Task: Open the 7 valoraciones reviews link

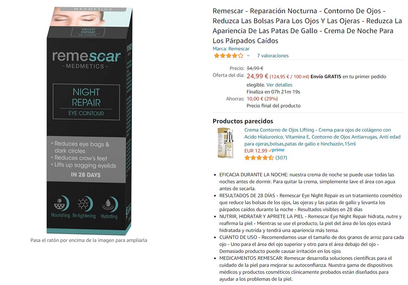Action: tap(273, 56)
